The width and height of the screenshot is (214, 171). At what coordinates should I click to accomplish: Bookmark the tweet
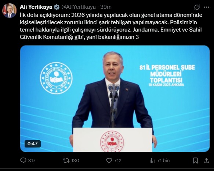(x=195, y=160)
